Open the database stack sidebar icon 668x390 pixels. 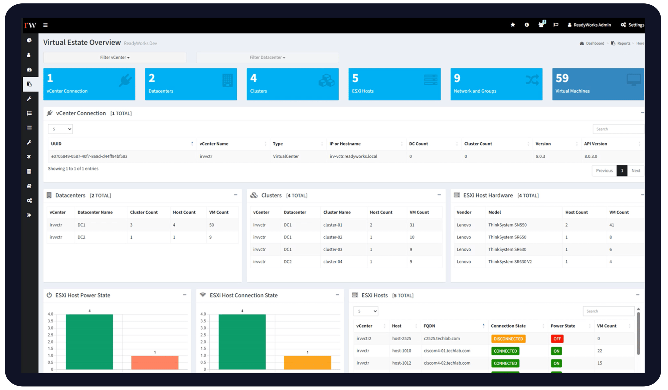tap(29, 171)
